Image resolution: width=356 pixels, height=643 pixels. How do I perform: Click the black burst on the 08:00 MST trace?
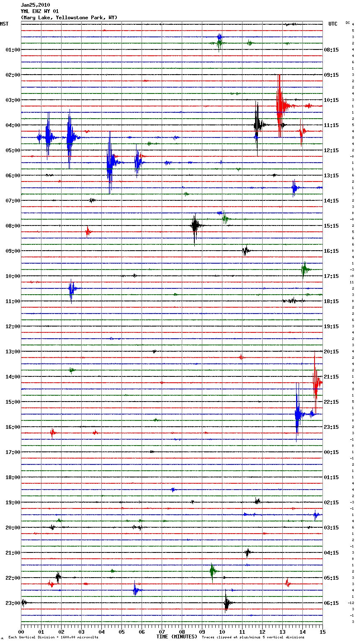(x=195, y=226)
